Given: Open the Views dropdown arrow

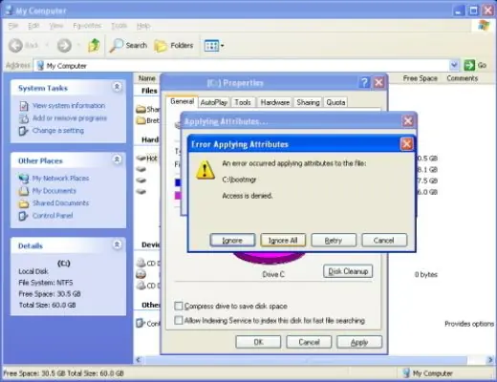Looking at the screenshot, I should 223,46.
